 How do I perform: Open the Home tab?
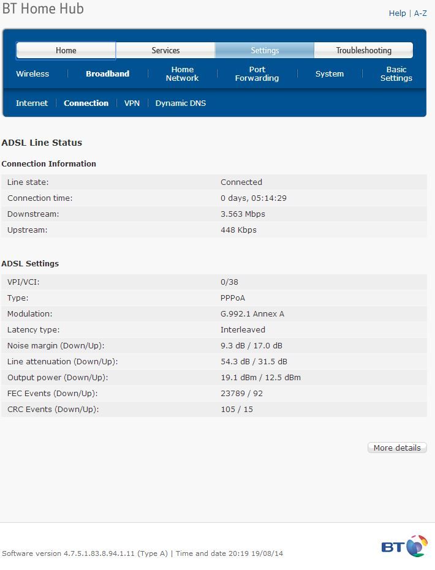[x=66, y=50]
